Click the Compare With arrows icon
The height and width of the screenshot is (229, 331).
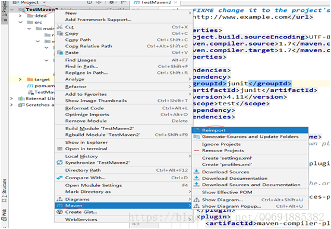click(60, 178)
